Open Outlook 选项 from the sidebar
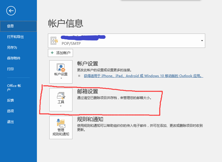222x162 pixels. pos(10,111)
